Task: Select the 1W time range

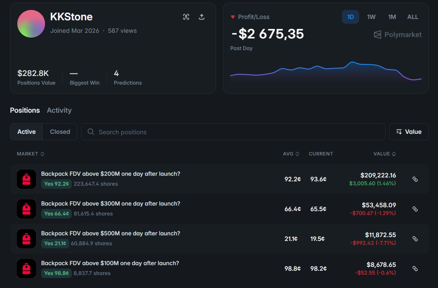Action: (x=371, y=17)
